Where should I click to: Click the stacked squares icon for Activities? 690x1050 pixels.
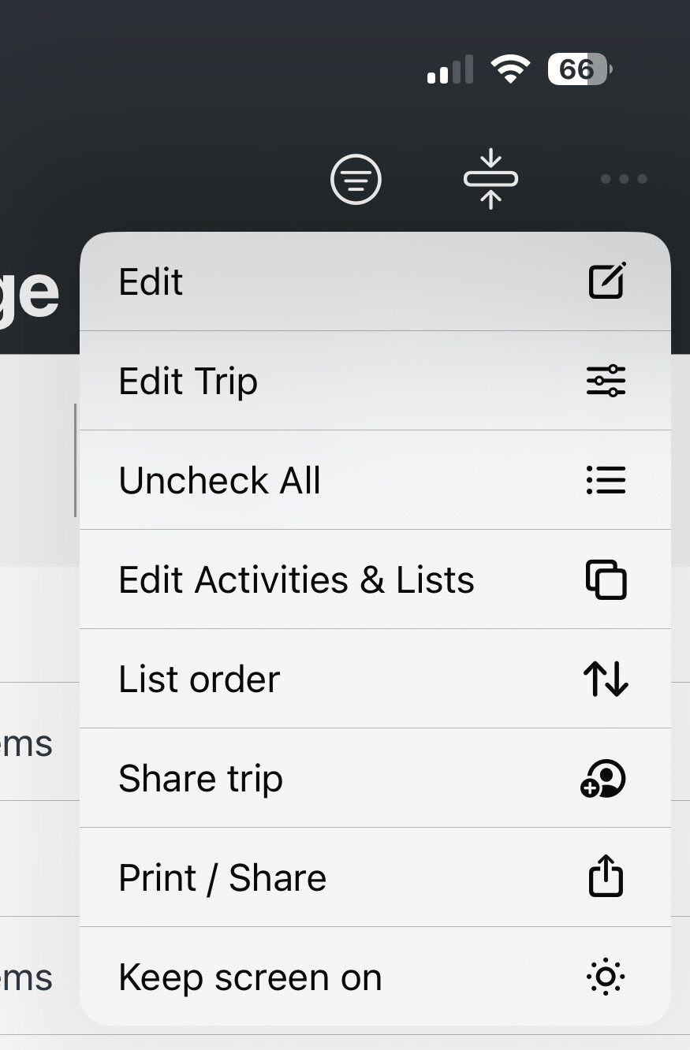click(x=606, y=579)
